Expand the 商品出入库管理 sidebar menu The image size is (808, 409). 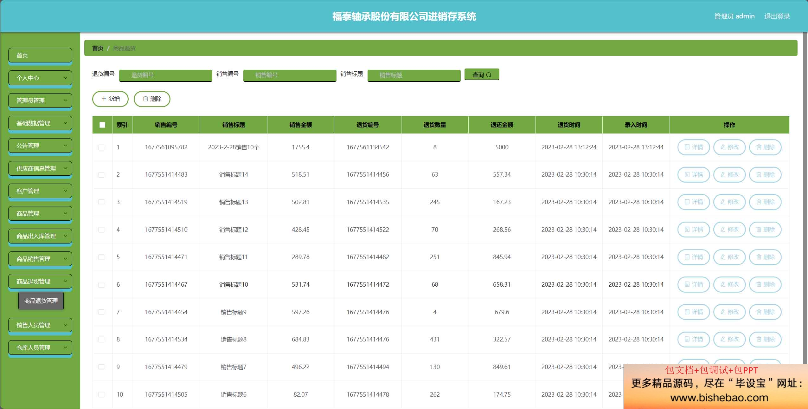[x=40, y=236]
